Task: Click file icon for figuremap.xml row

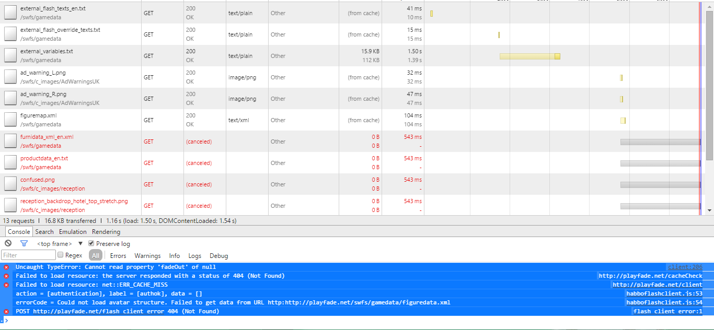Action: [x=10, y=120]
